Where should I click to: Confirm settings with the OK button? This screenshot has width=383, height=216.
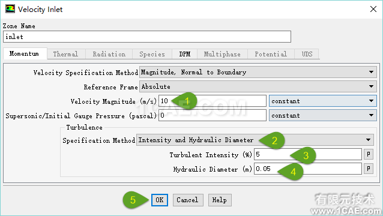[x=160, y=200]
